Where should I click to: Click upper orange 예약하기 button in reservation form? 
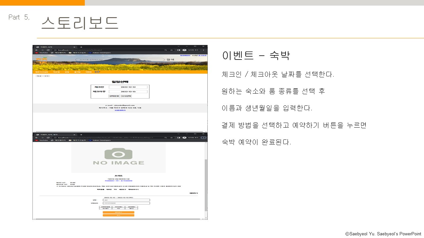(119, 212)
